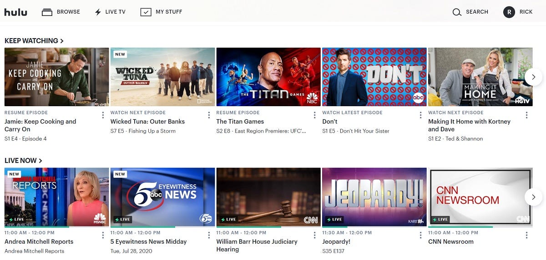Open options for William Barr House Judiciary Hearing
This screenshot has width=546, height=260.
point(314,235)
